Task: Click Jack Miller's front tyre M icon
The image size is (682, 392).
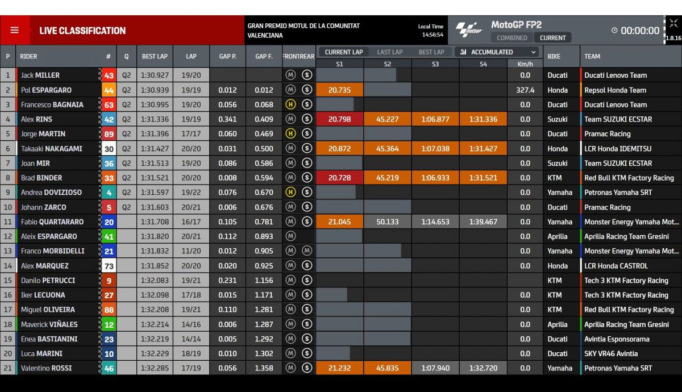Action: (x=290, y=75)
